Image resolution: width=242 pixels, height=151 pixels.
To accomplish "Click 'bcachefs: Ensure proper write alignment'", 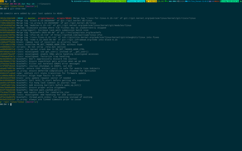I will [41, 88].
